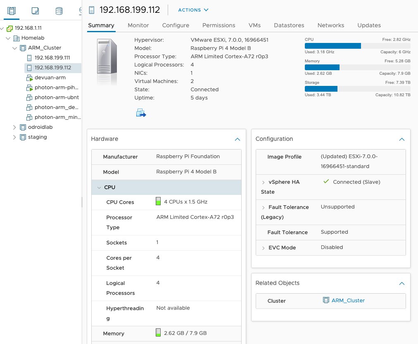Select photon-arm-ubnt VM in tree

(x=57, y=97)
